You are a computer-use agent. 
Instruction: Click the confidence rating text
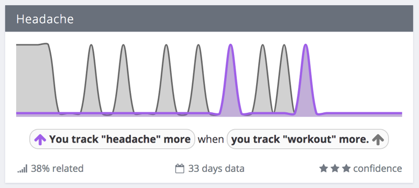(x=377, y=169)
